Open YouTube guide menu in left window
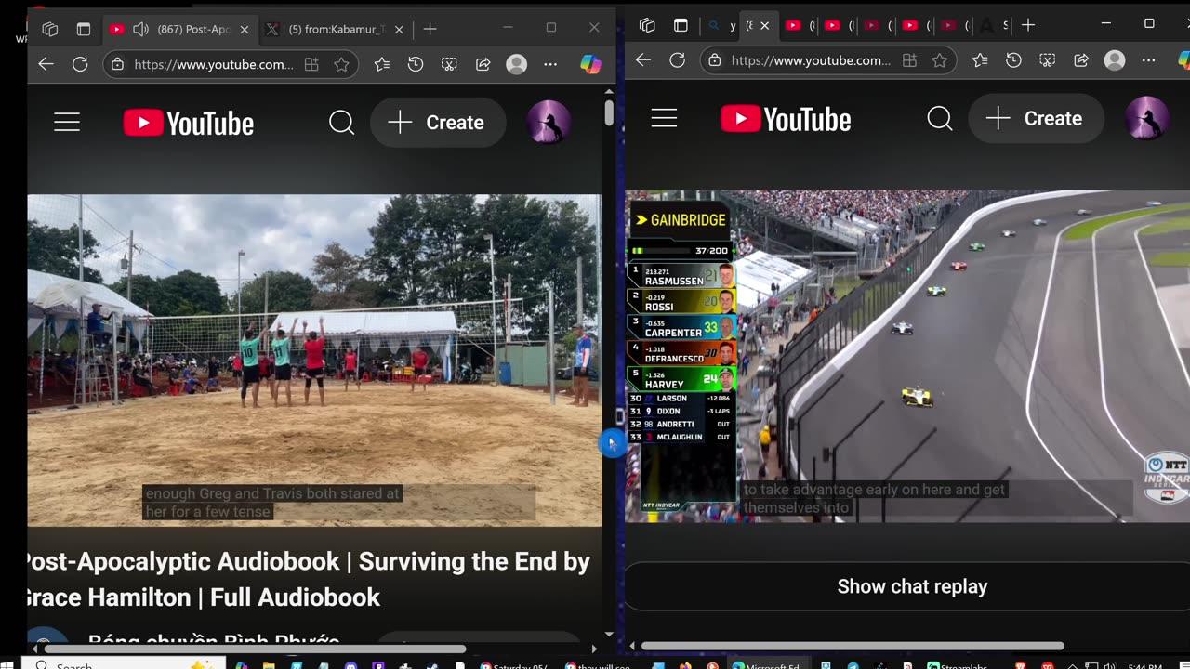This screenshot has width=1190, height=669. [67, 122]
